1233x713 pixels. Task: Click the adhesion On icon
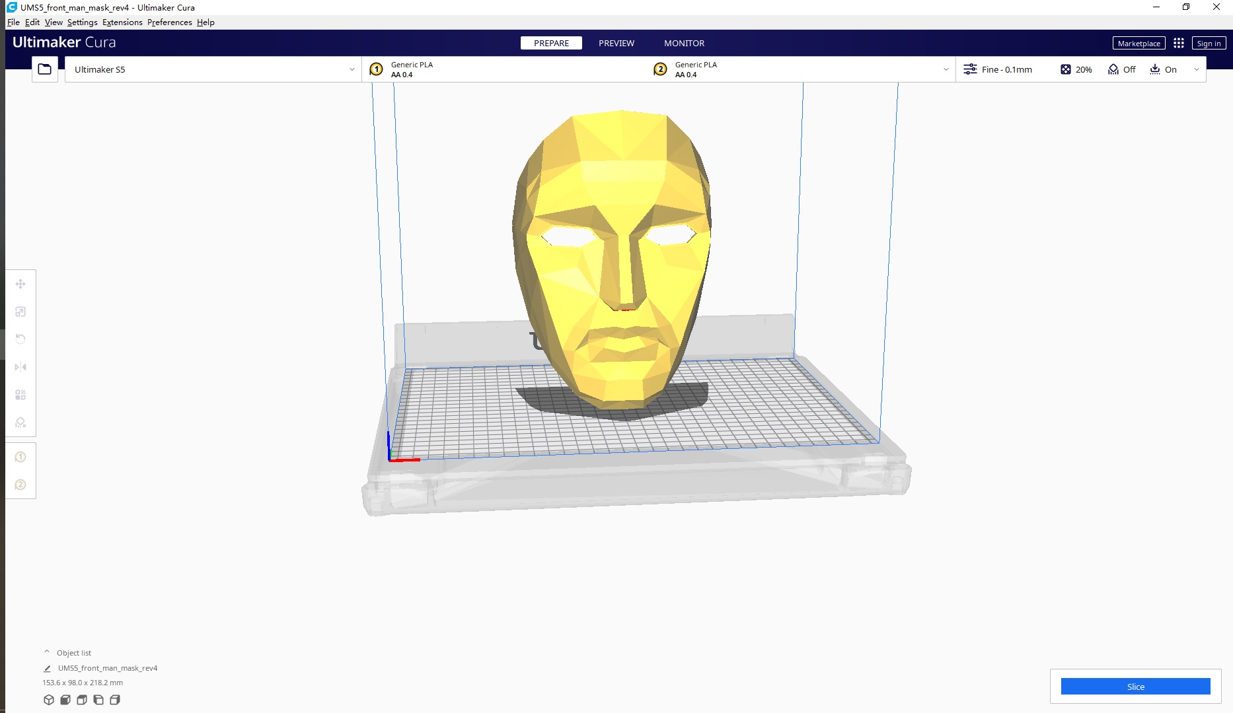[x=1155, y=69]
